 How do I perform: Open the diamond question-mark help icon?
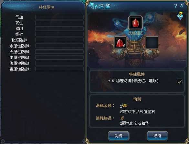(x=180, y=16)
